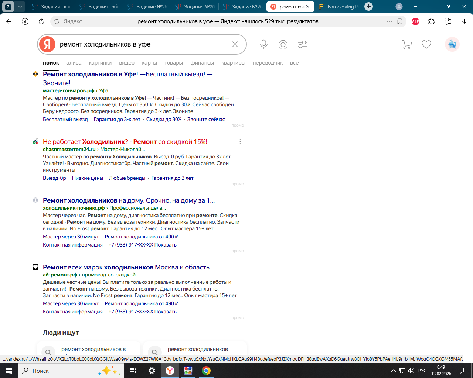This screenshot has height=378, width=473.
Task: Open the ABP ad blocker extension
Action: coord(415,21)
